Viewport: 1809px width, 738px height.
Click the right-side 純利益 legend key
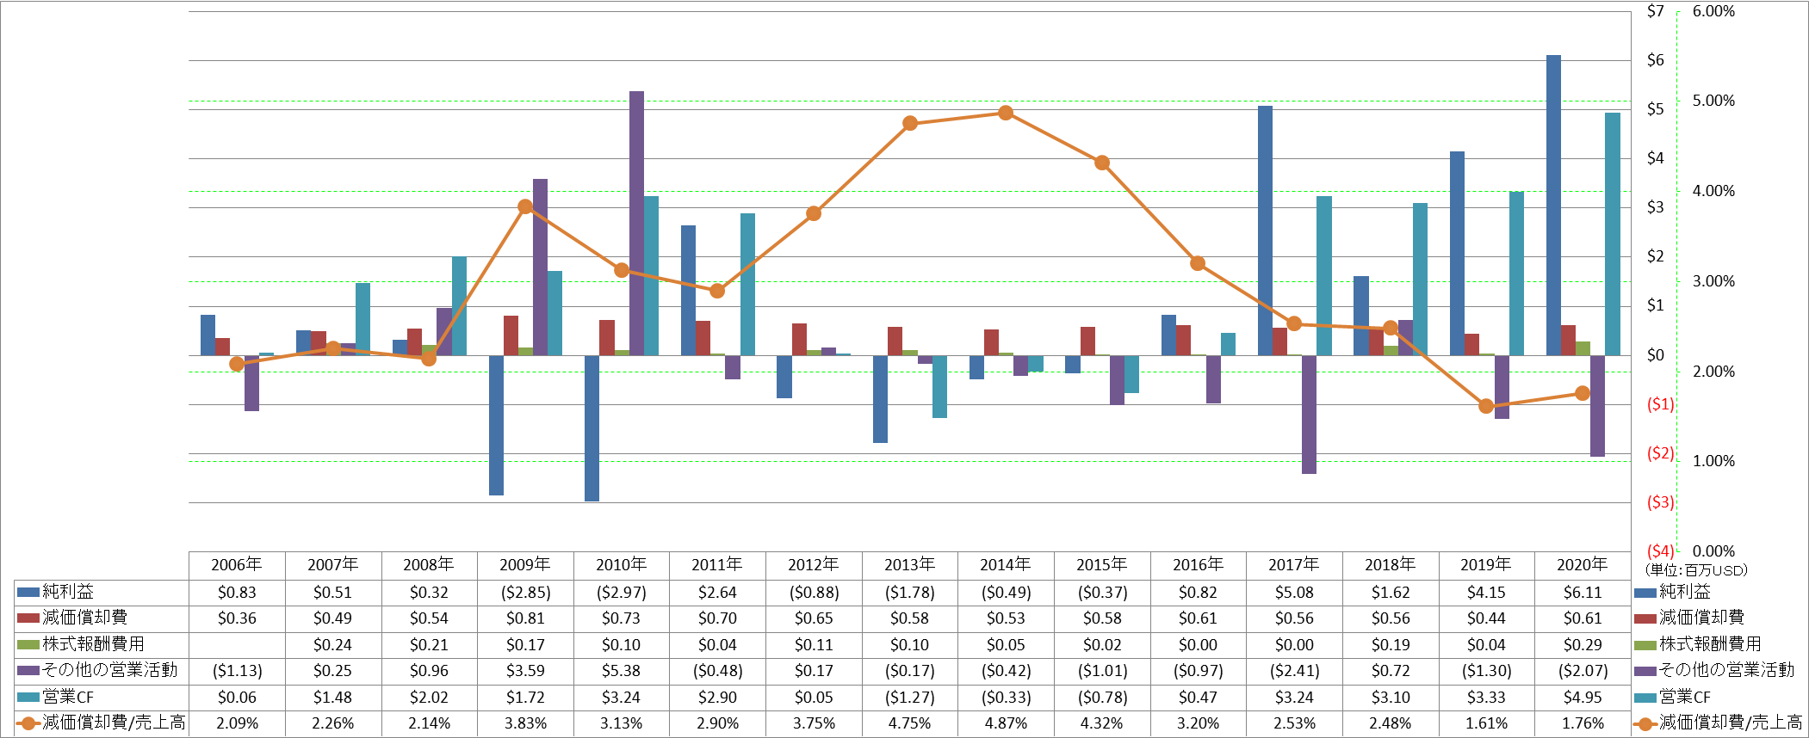[1645, 592]
